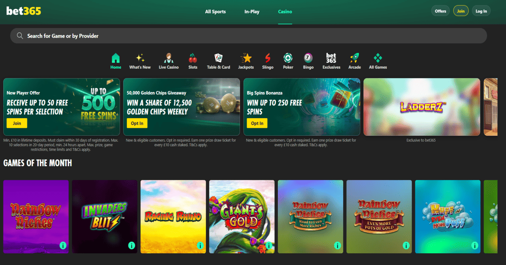Viewport: 506px width, 265px height.
Task: Launch Rainbow Riches Even More Pots of Gold tile
Action: [379, 217]
